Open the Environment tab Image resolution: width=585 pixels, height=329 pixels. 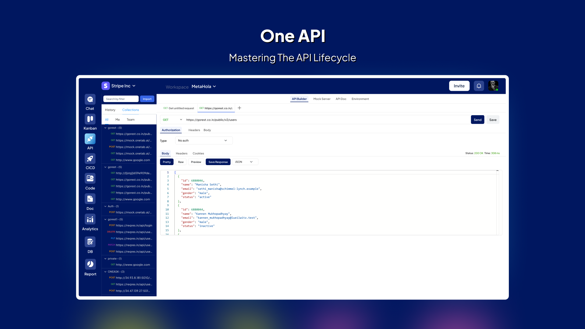[x=360, y=99]
